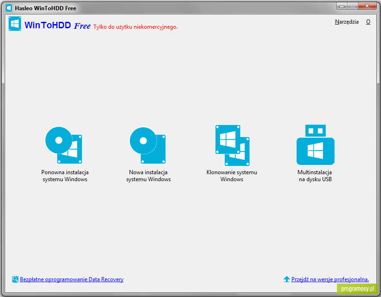Click the WinToHDD logo icon in header
Screen dimensions: 381x297
[x=15, y=24]
